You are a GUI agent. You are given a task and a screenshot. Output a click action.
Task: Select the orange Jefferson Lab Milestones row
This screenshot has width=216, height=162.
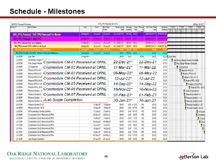(90, 49)
